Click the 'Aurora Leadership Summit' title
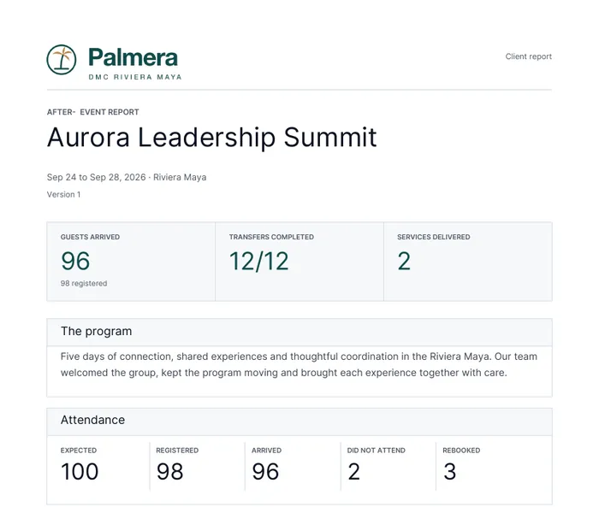This screenshot has width=599, height=507. point(211,138)
